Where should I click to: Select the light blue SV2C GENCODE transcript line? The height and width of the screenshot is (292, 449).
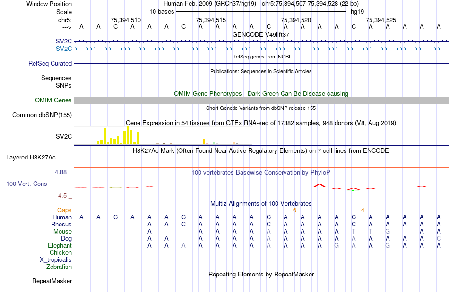click(x=261, y=49)
